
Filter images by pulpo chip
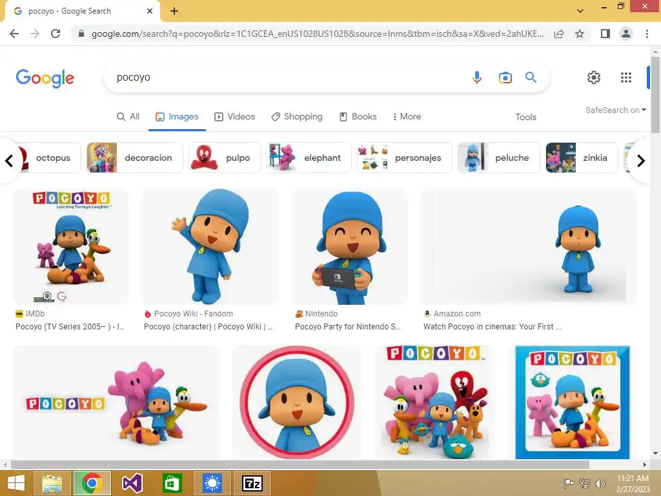[224, 158]
